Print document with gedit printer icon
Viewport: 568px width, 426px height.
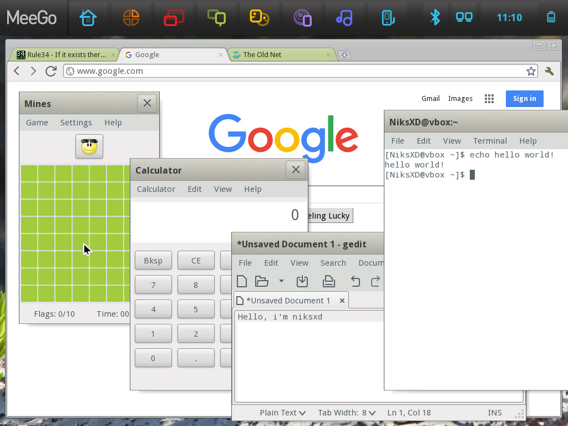coord(328,281)
